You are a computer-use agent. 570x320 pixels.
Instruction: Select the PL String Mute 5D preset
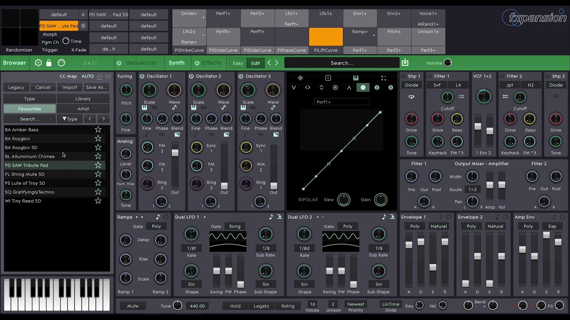point(54,174)
